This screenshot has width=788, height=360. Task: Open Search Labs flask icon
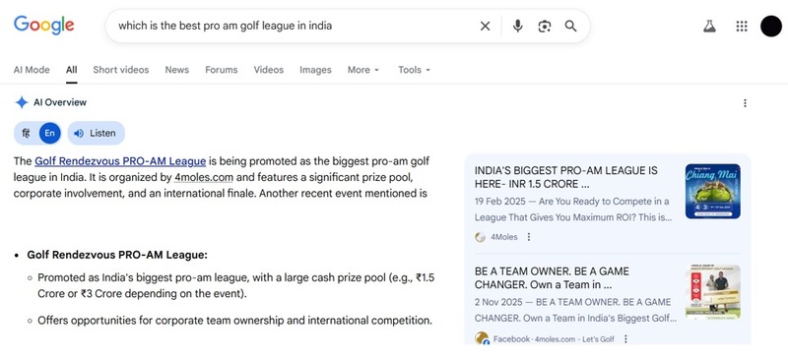[709, 27]
